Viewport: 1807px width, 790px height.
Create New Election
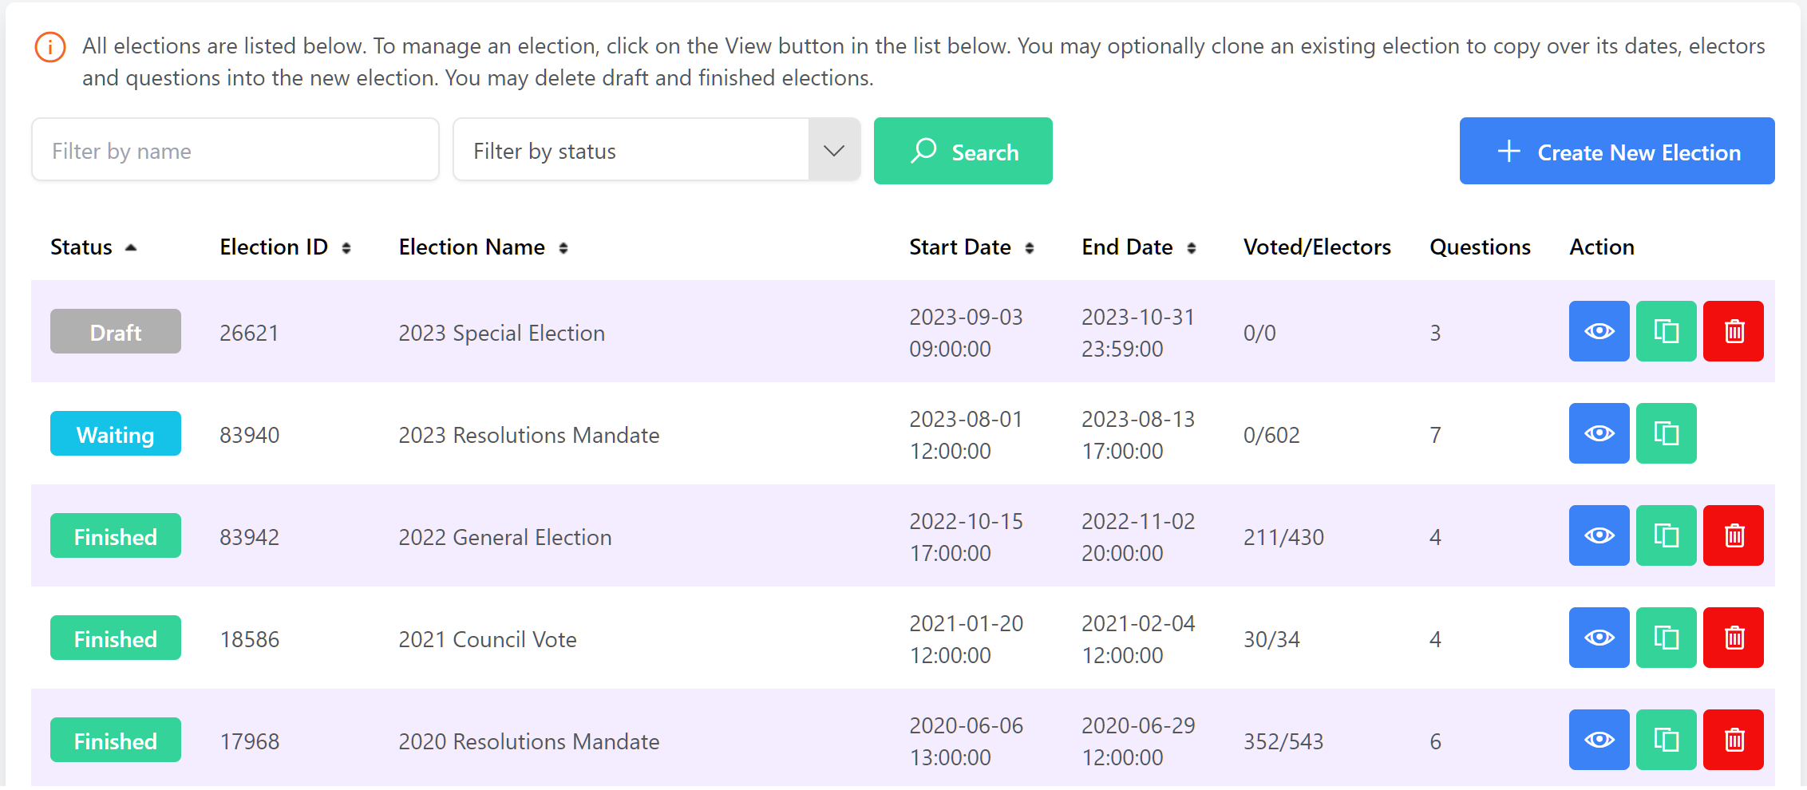point(1616,151)
